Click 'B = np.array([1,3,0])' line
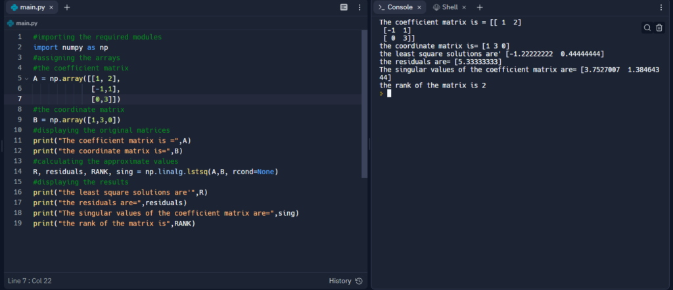The height and width of the screenshot is (290, 673). coord(76,120)
